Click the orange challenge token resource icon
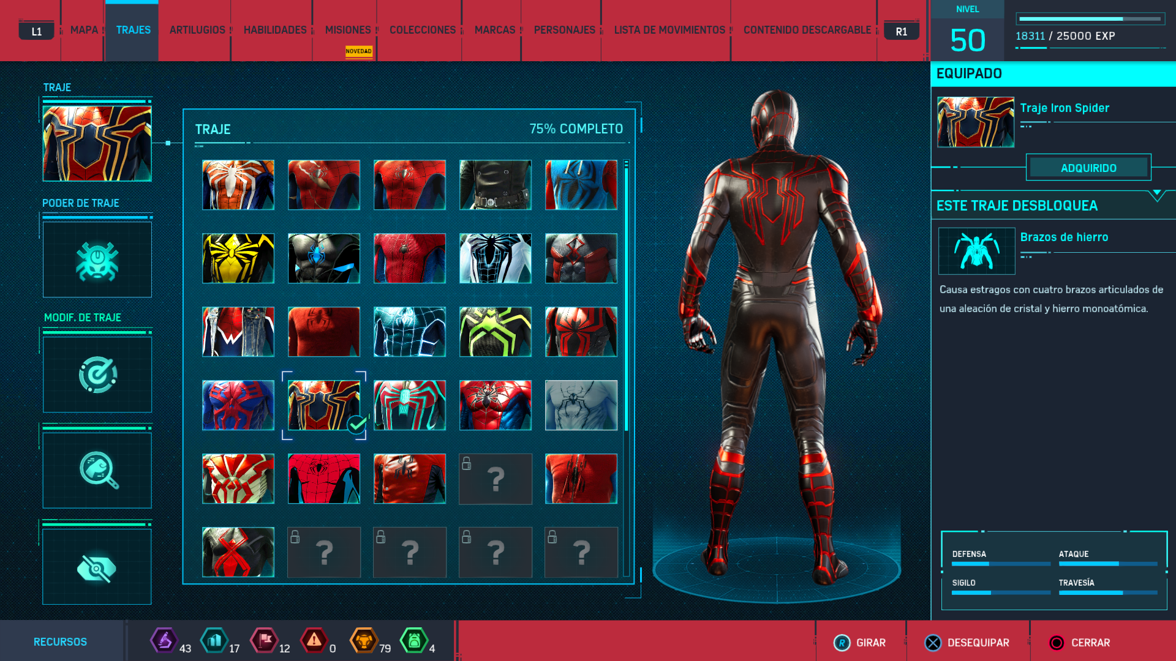Viewport: 1176px width, 661px height. point(364,641)
